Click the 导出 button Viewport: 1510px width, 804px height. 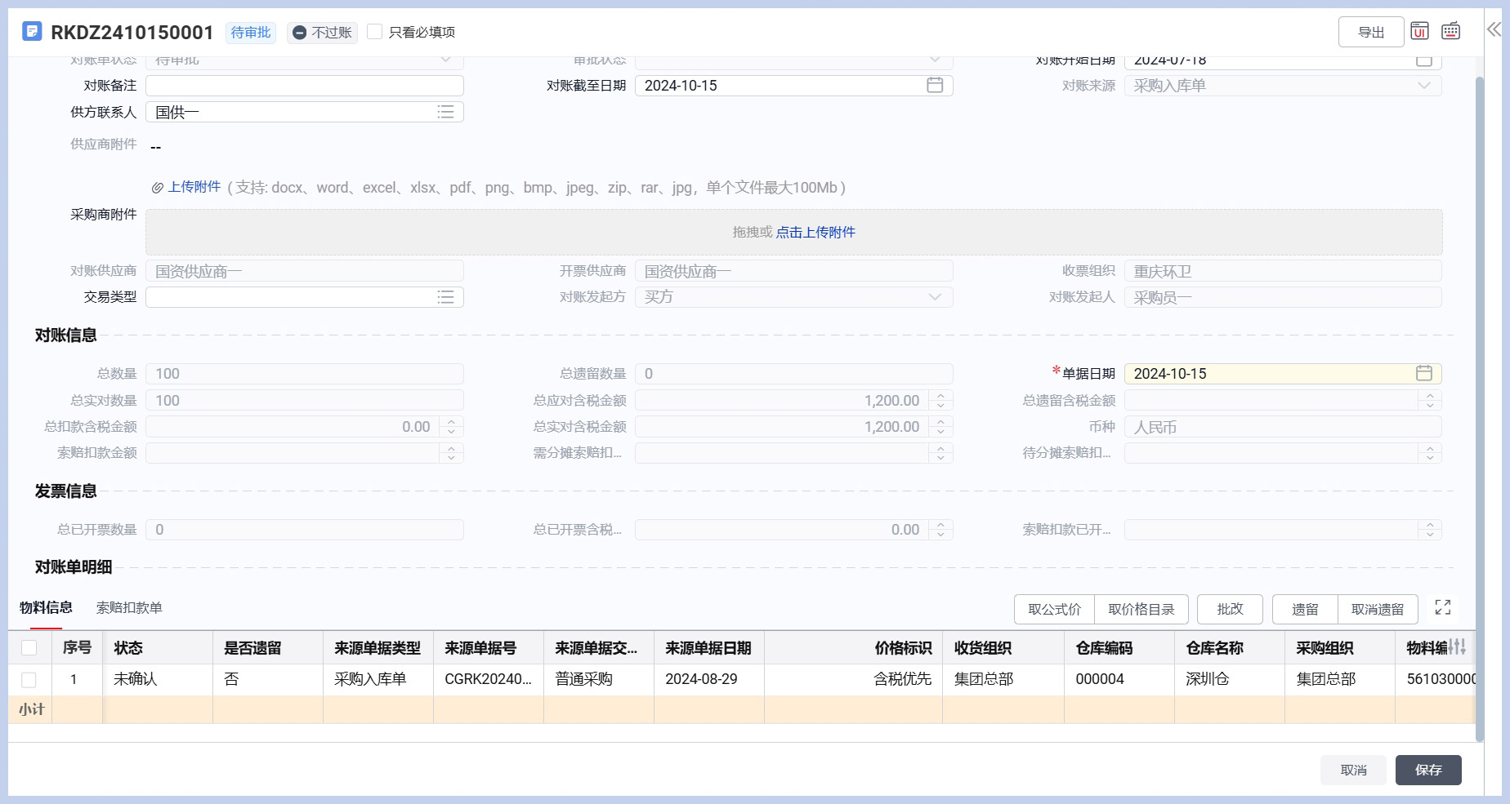[1370, 32]
